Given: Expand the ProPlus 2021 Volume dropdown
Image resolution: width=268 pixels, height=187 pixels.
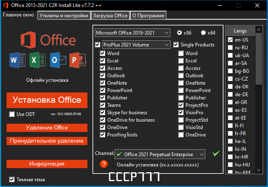Looking at the screenshot, I should coord(136,44).
